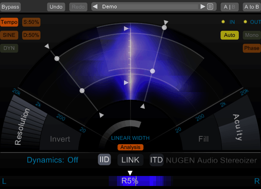Open the Demo preset name dropdown
The width and height of the screenshot is (261, 189).
(148, 7)
